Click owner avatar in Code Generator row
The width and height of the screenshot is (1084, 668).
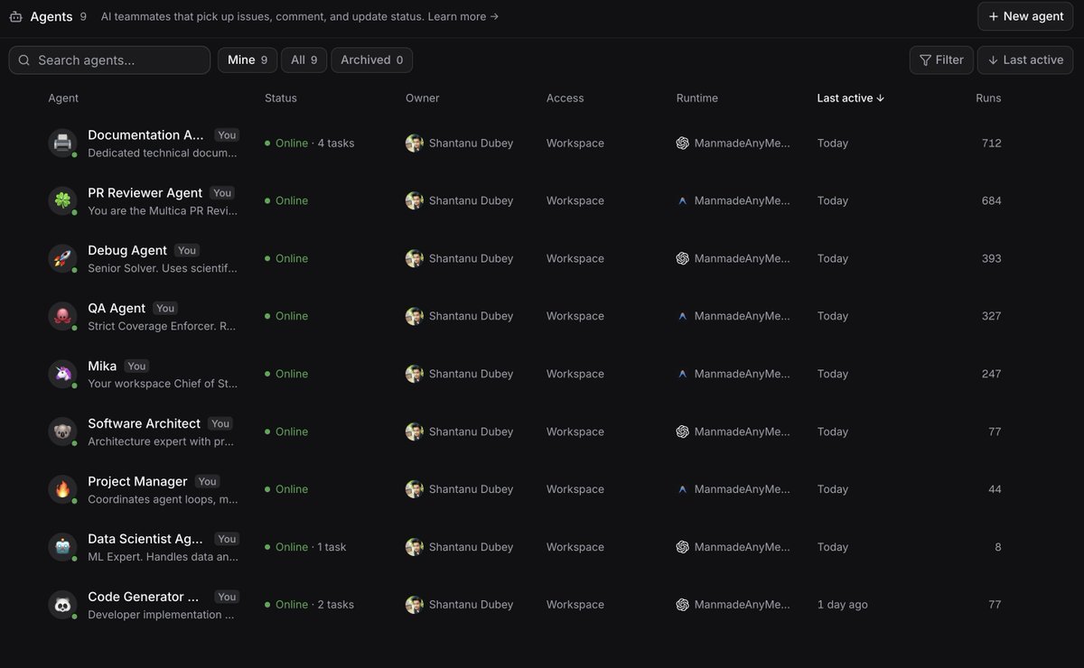click(415, 605)
